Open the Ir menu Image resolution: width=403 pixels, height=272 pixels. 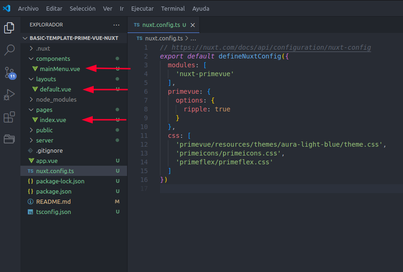pos(122,8)
